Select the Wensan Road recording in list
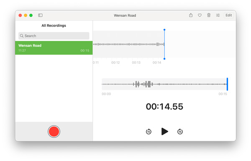 click(x=54, y=48)
